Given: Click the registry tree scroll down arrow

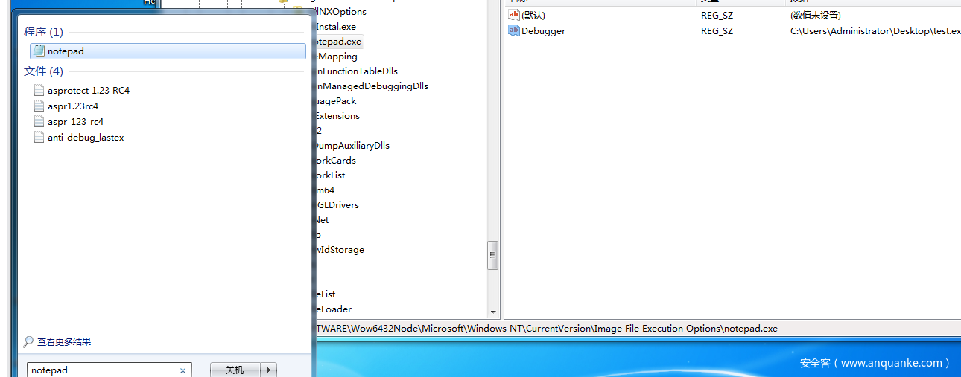Looking at the screenshot, I should [492, 312].
